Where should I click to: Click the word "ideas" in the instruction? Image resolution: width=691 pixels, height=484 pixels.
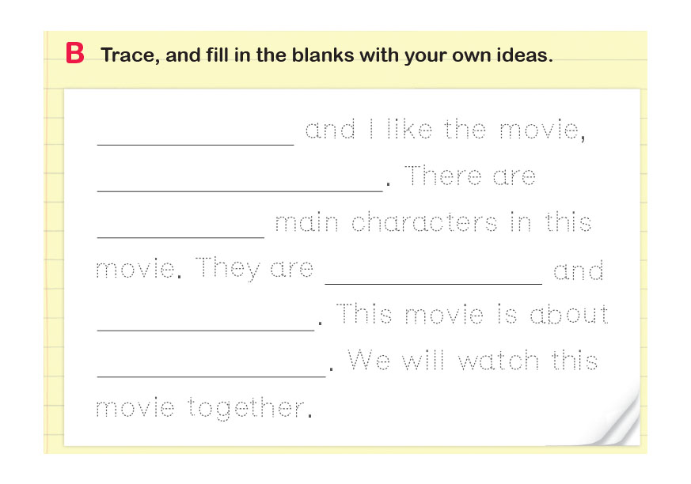[523, 56]
